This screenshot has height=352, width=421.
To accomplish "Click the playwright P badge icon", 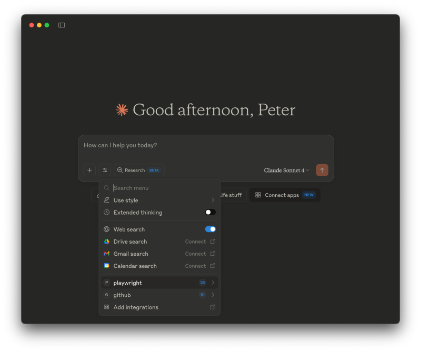I will [107, 283].
